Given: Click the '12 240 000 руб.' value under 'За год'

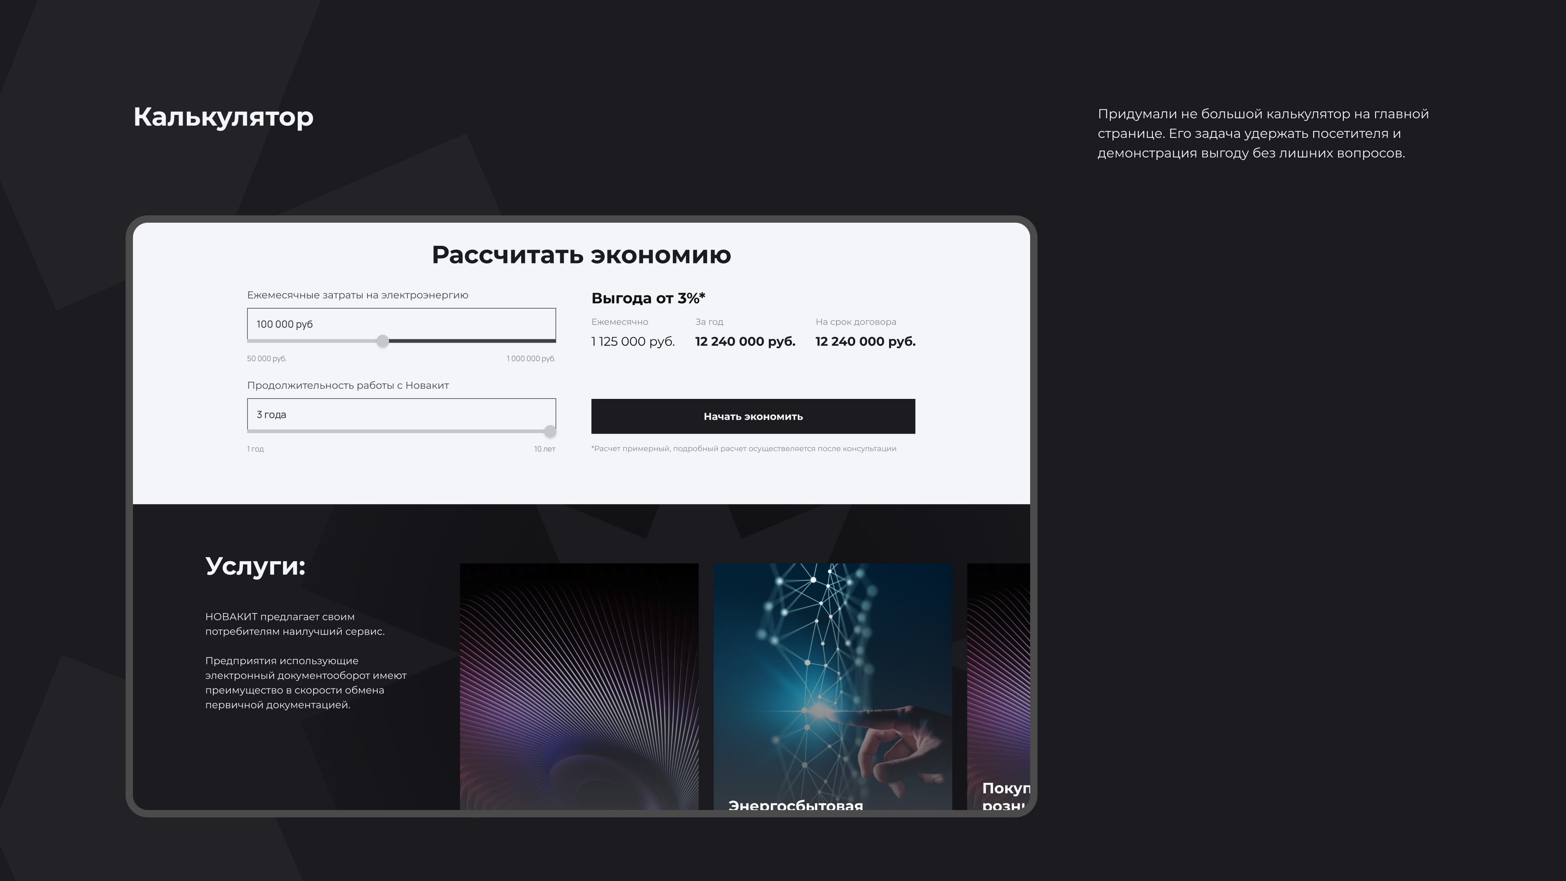Looking at the screenshot, I should pos(745,342).
